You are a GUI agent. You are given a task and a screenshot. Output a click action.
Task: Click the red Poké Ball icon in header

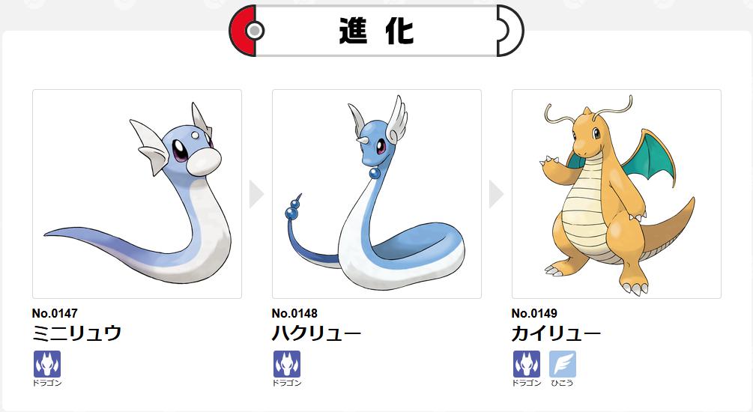[x=246, y=31]
